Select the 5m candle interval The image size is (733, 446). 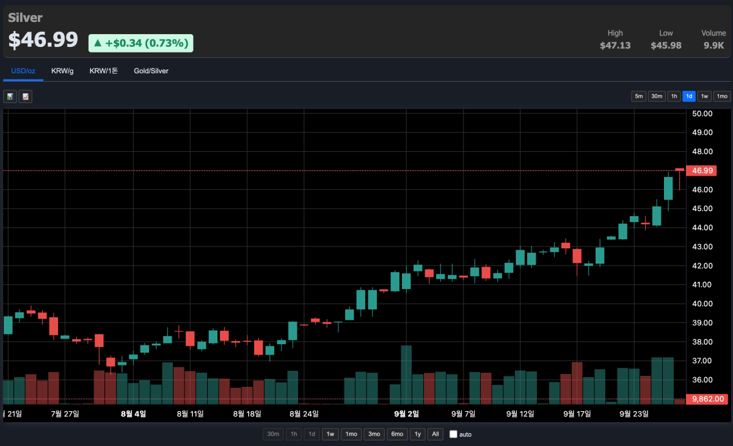click(x=638, y=96)
